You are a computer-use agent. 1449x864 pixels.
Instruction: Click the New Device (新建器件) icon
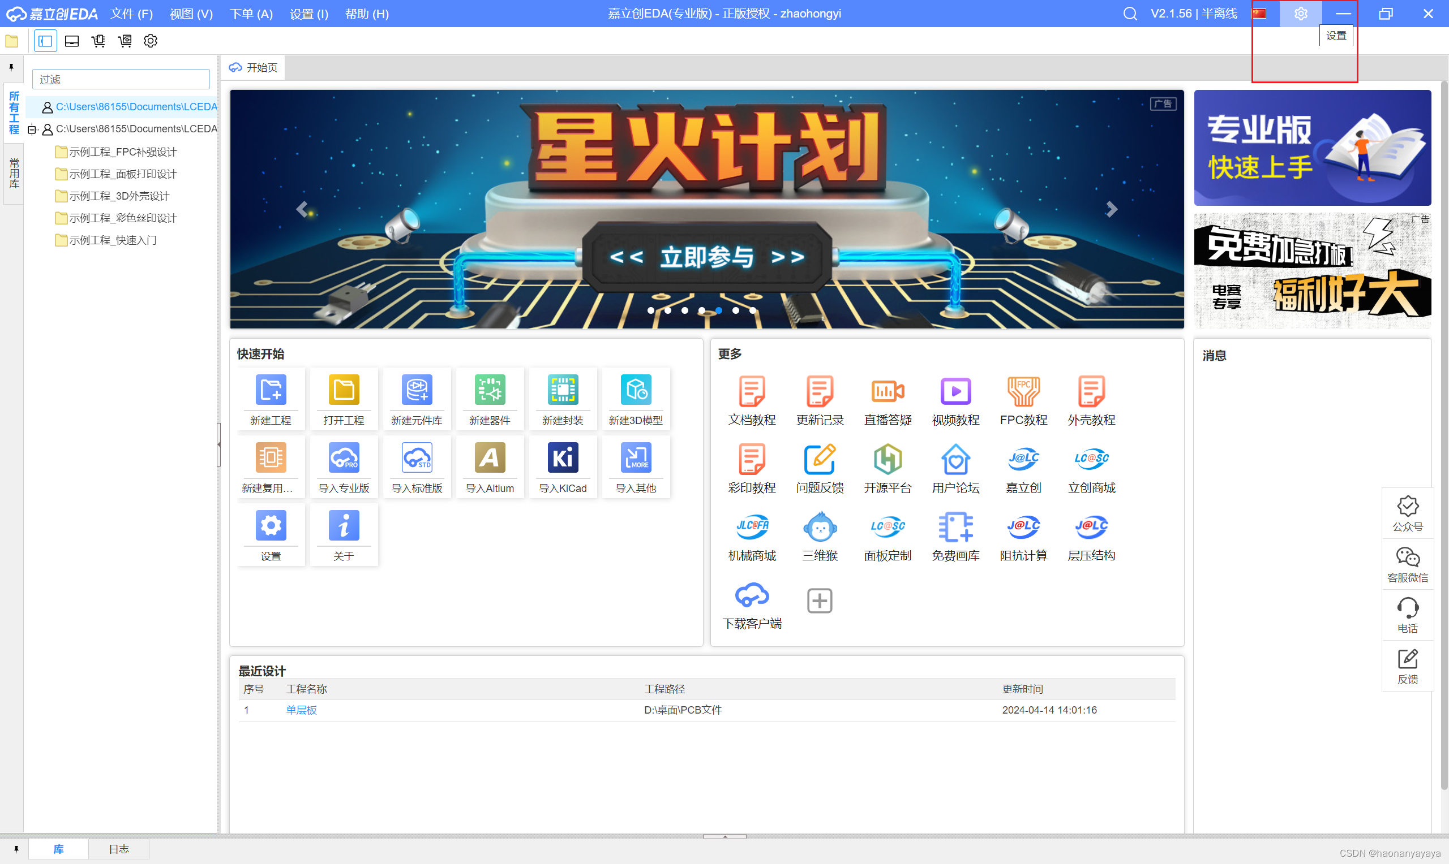pos(490,390)
